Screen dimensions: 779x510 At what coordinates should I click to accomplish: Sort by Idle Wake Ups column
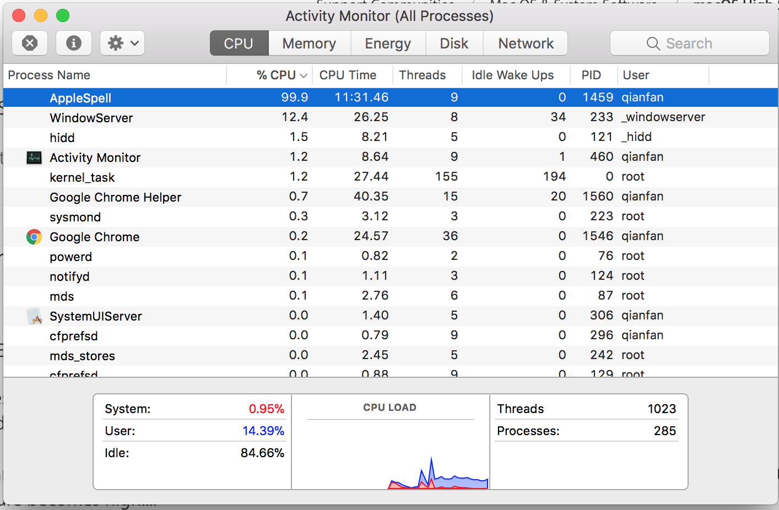(516, 75)
